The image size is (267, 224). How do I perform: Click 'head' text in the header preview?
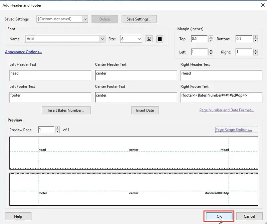coord(42,150)
